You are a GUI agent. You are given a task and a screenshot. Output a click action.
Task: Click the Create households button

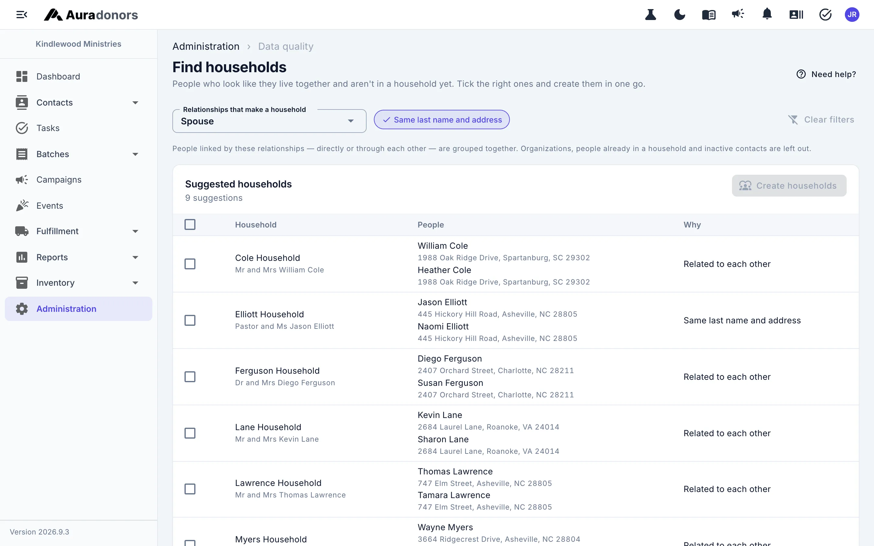click(789, 186)
